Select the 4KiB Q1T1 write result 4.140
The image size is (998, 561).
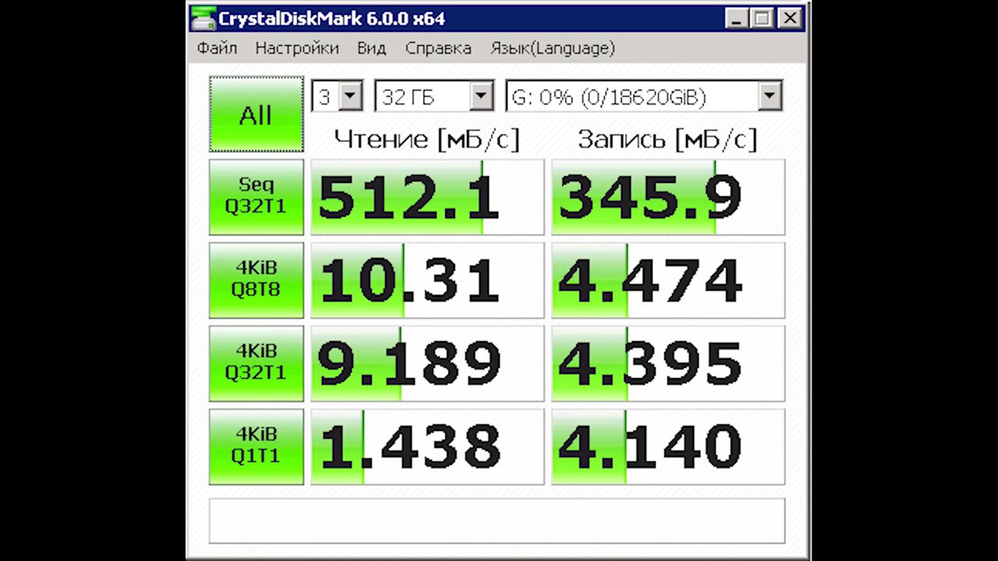[668, 447]
